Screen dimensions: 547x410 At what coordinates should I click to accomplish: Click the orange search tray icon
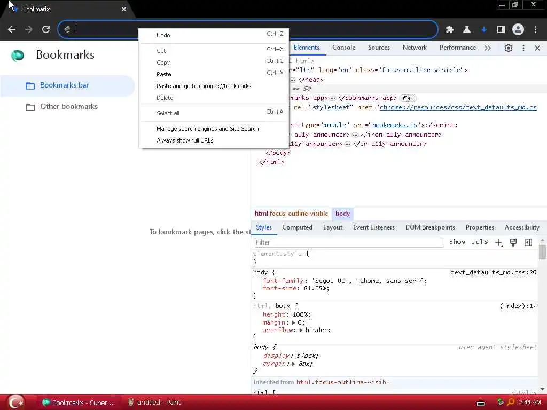point(511,403)
